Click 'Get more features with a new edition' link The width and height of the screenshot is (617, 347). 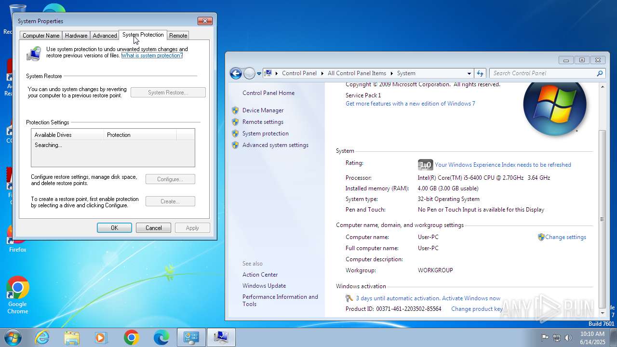point(410,104)
